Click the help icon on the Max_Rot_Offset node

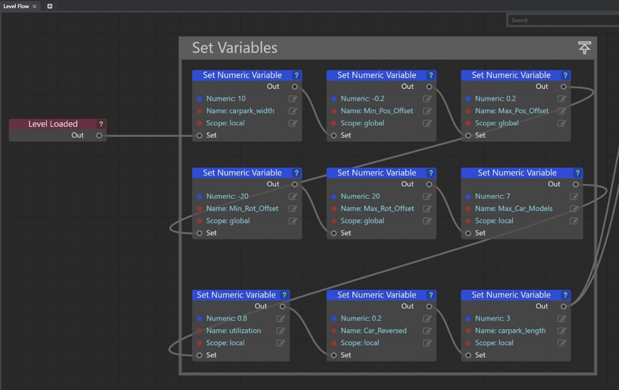(x=430, y=172)
